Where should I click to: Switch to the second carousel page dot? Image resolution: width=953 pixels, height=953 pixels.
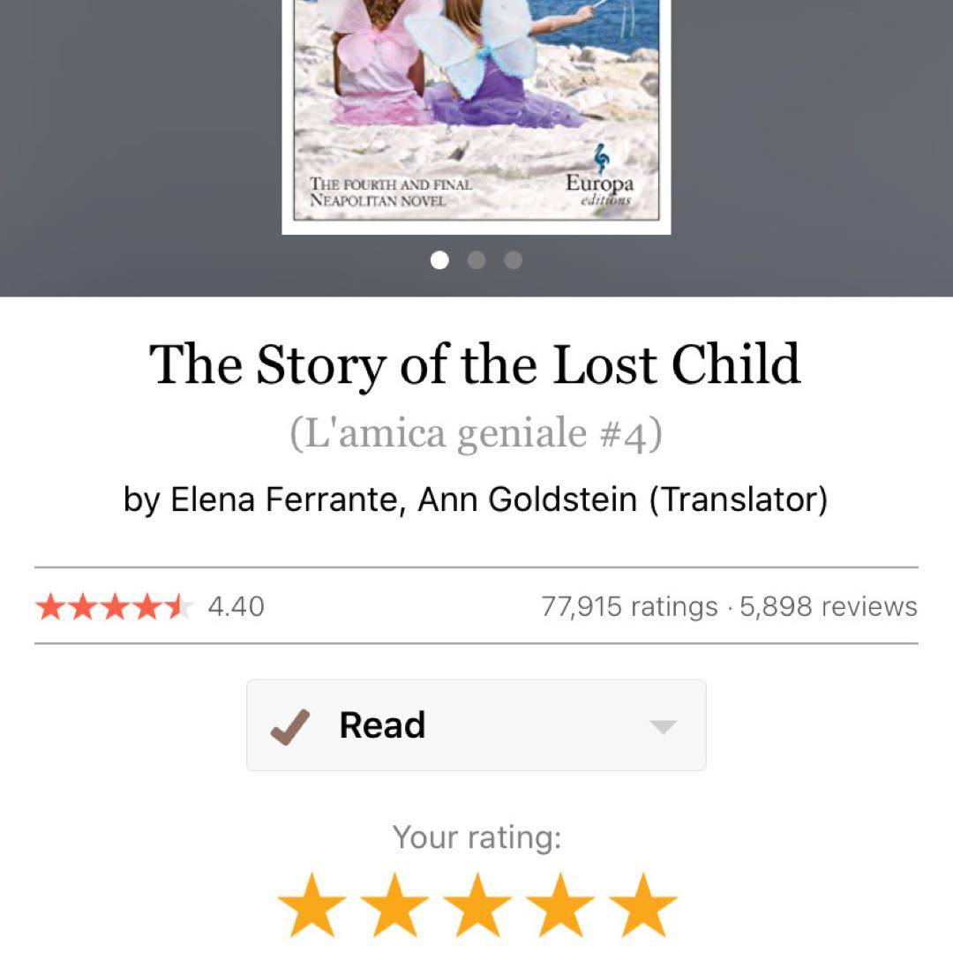pos(476,260)
